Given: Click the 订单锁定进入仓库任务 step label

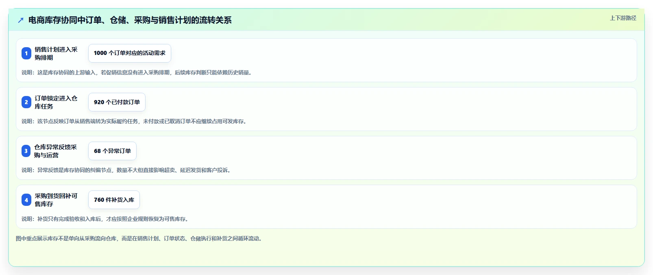Looking at the screenshot, I should 56,102.
